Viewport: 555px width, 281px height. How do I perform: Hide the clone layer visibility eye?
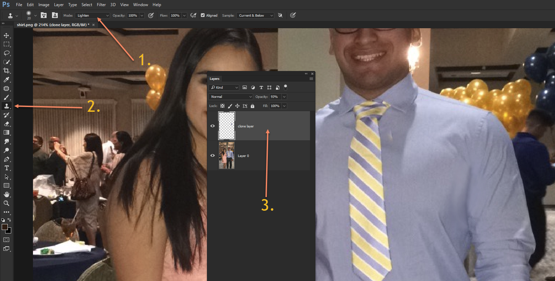(x=212, y=126)
